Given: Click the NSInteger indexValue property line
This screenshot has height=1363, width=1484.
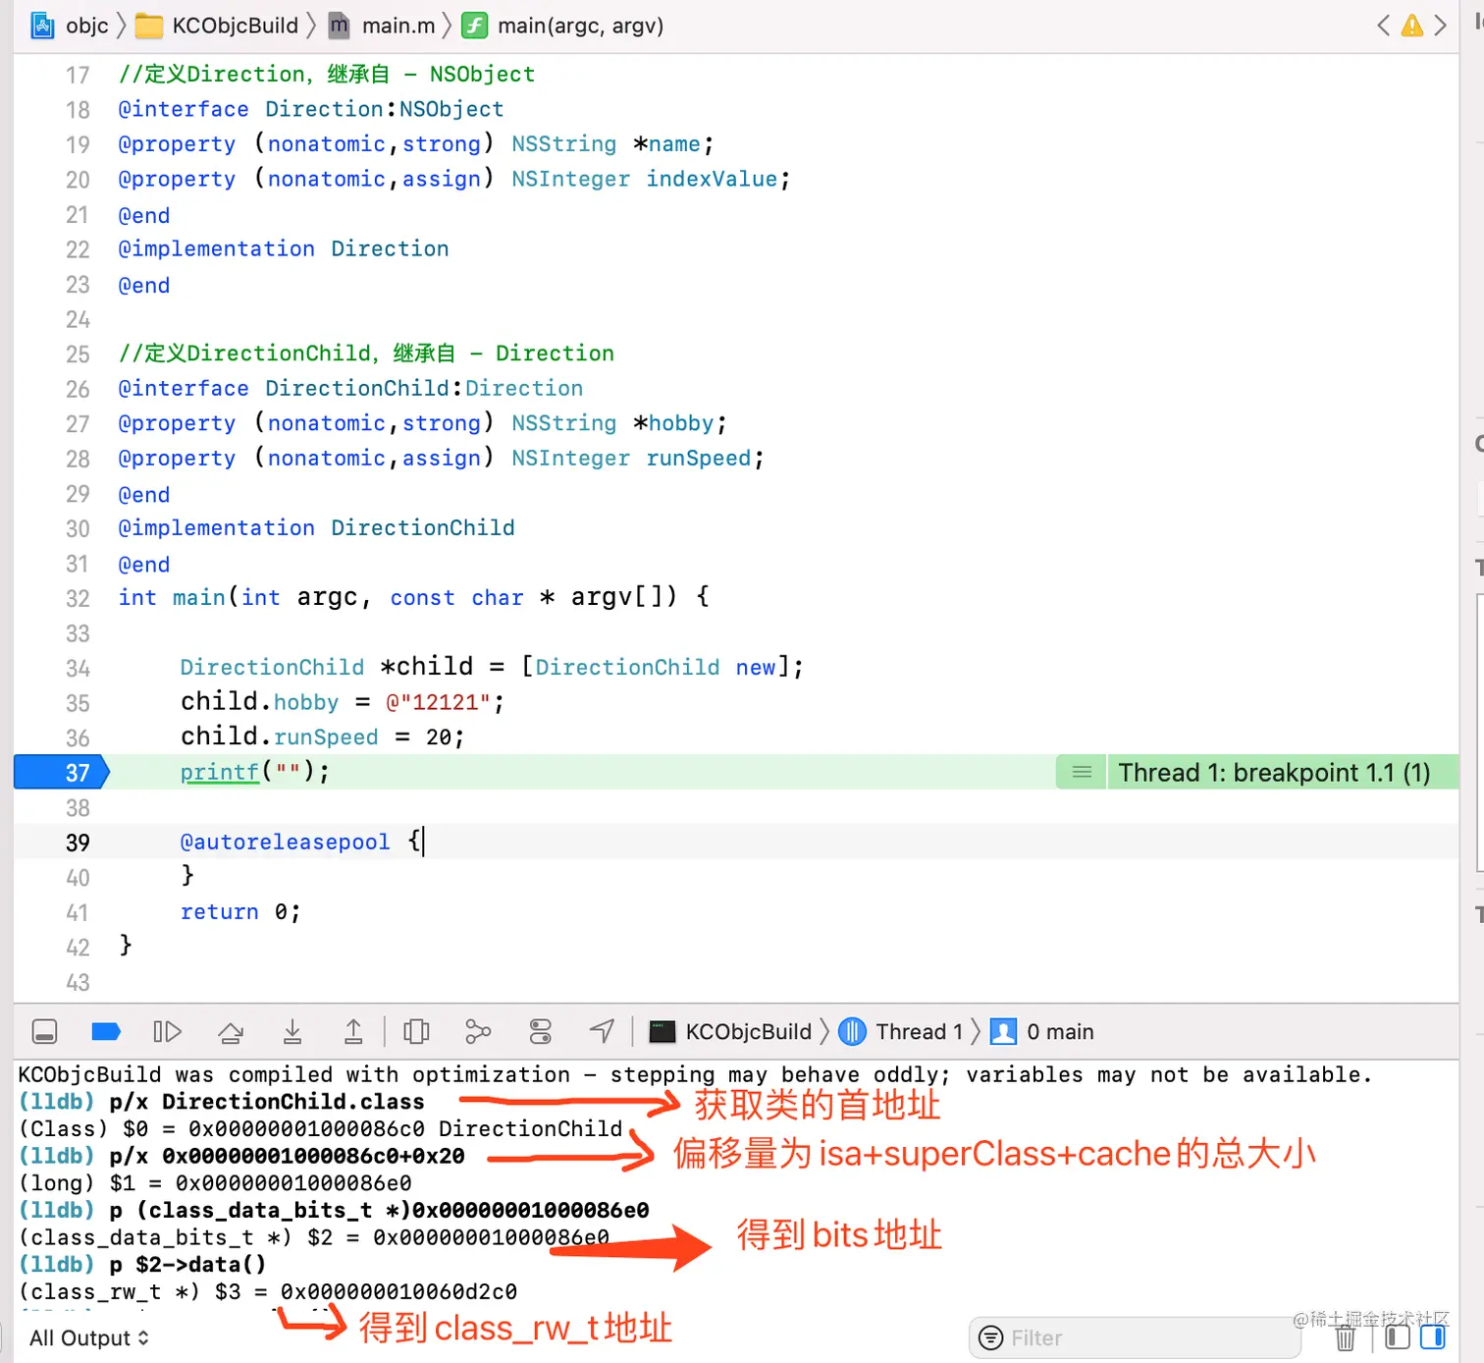Looking at the screenshot, I should pyautogui.click(x=453, y=179).
